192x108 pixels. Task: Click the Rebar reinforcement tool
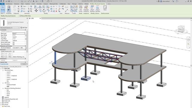point(105,8)
